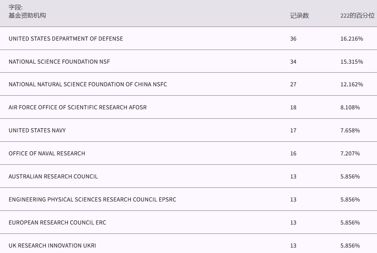Select the 7.658% value for United States Navy

click(350, 130)
